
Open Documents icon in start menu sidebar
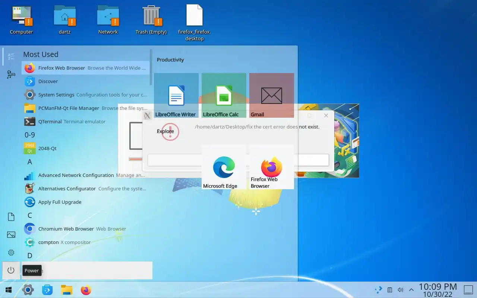tap(11, 217)
